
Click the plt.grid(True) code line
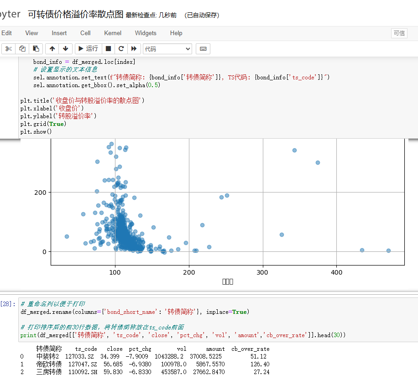click(x=43, y=124)
